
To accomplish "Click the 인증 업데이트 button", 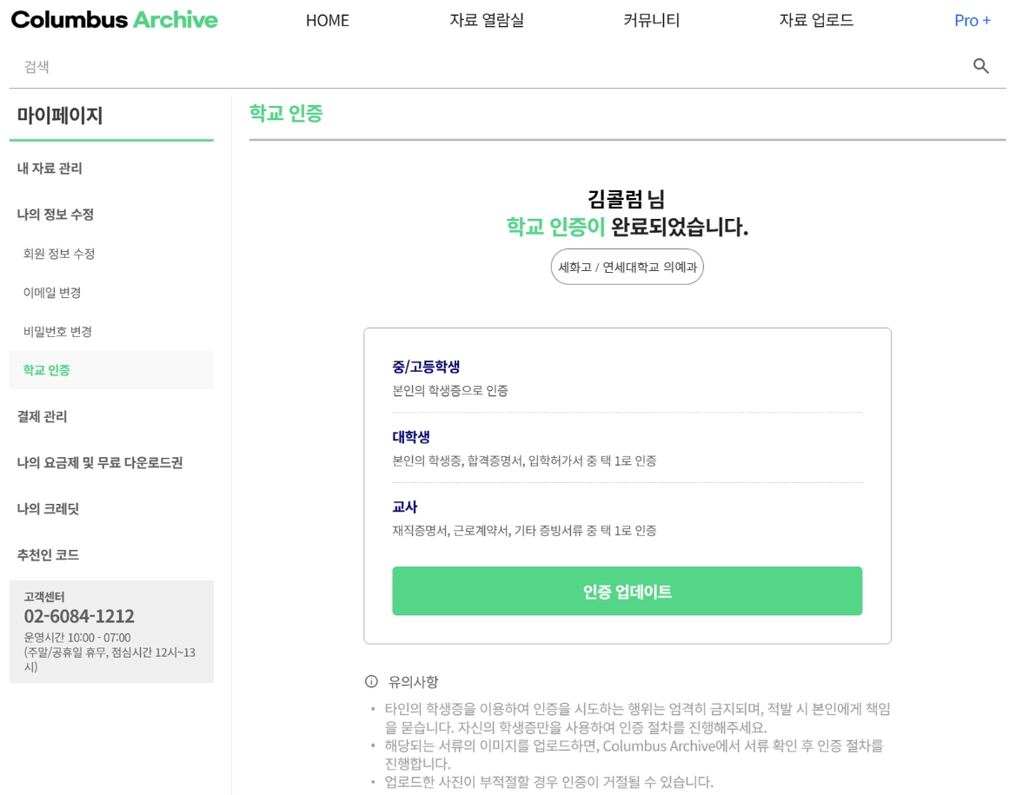I will click(x=627, y=592).
